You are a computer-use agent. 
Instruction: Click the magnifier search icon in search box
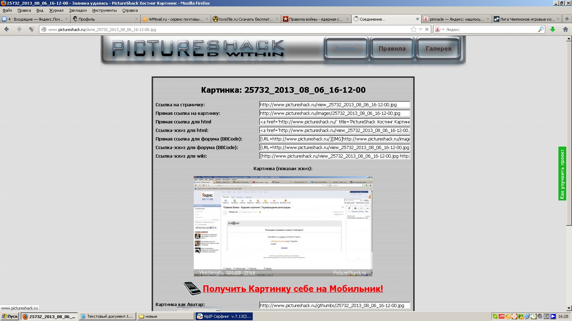pyautogui.click(x=541, y=29)
